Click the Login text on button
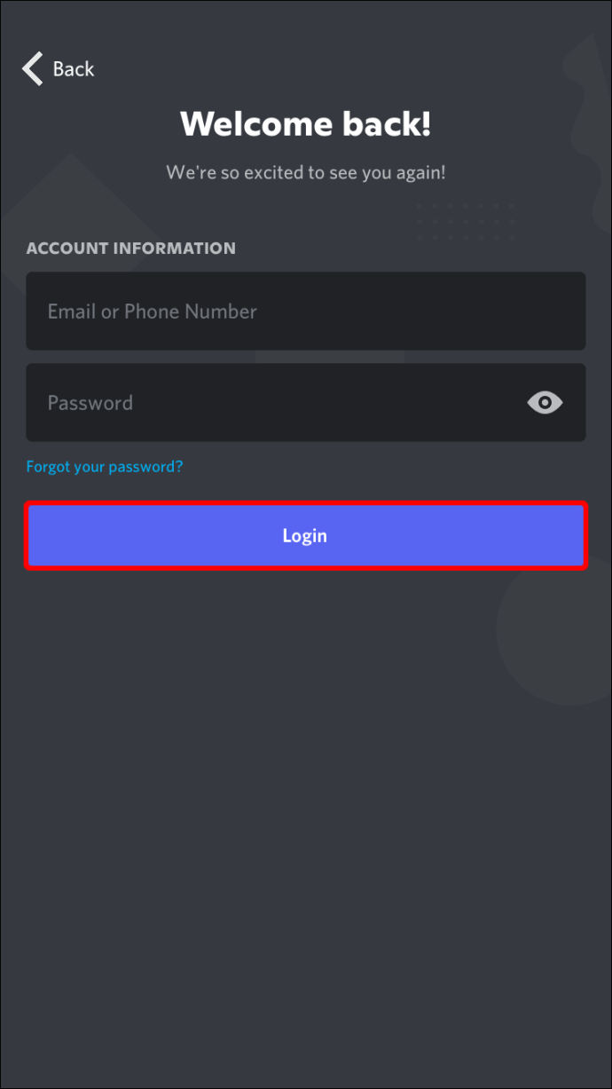Viewport: 612px width, 1089px height. (x=305, y=536)
